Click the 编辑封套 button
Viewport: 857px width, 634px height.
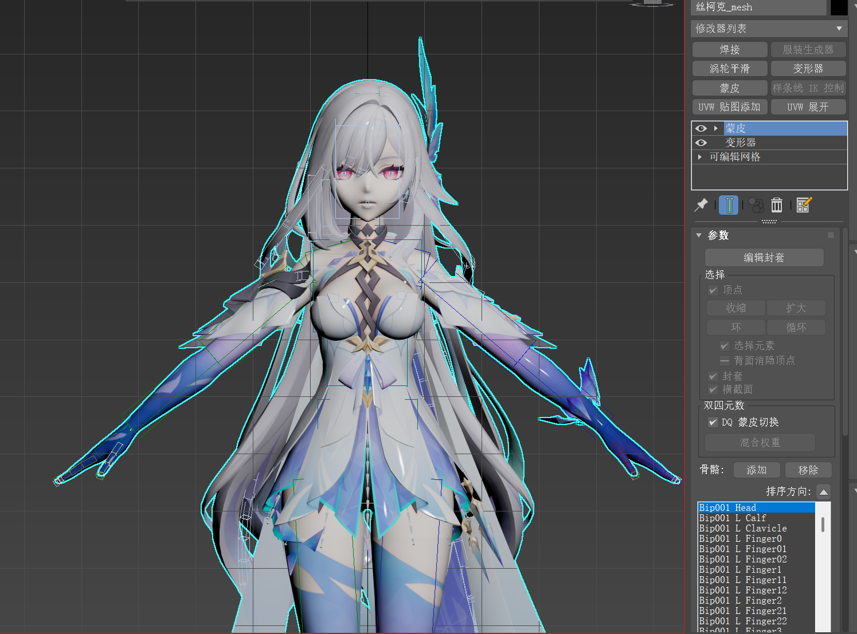point(764,258)
